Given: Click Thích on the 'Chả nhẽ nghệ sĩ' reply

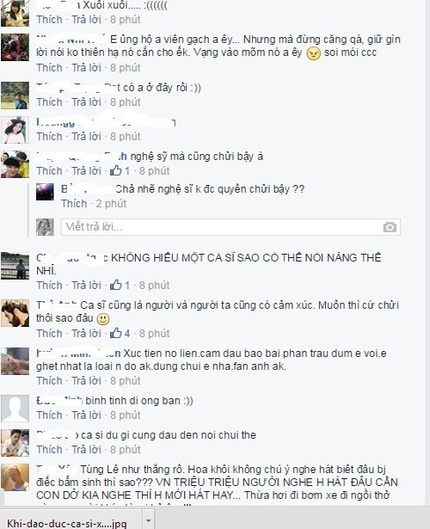Looking at the screenshot, I should (x=74, y=204).
